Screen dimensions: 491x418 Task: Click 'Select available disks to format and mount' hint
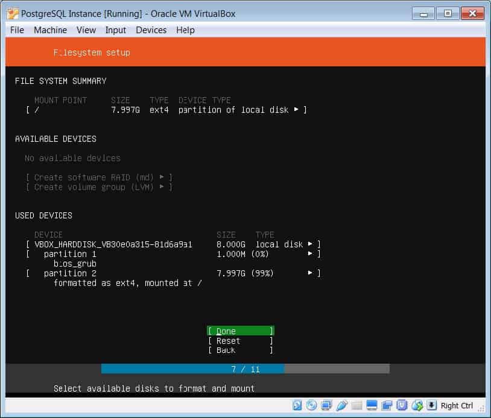(154, 388)
